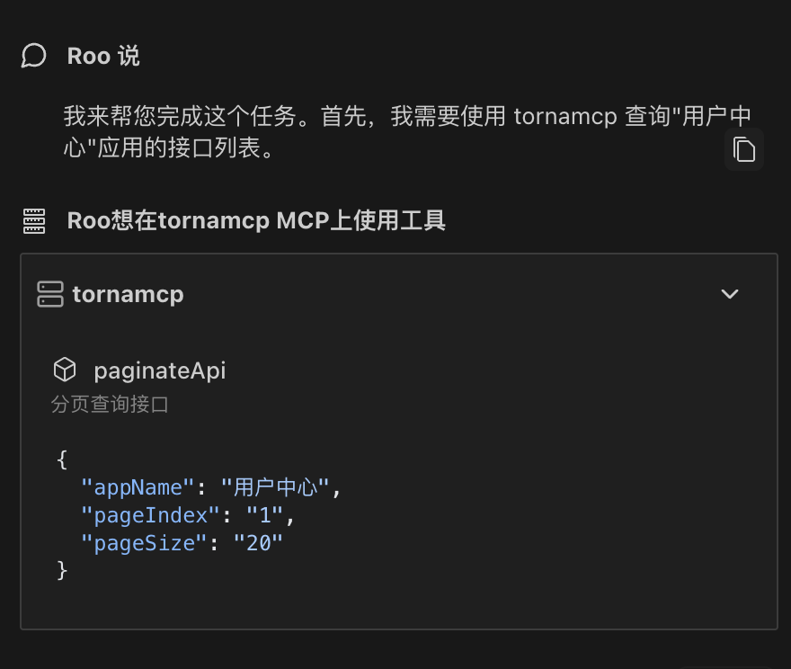Select the paginateApi tool name

(x=160, y=370)
